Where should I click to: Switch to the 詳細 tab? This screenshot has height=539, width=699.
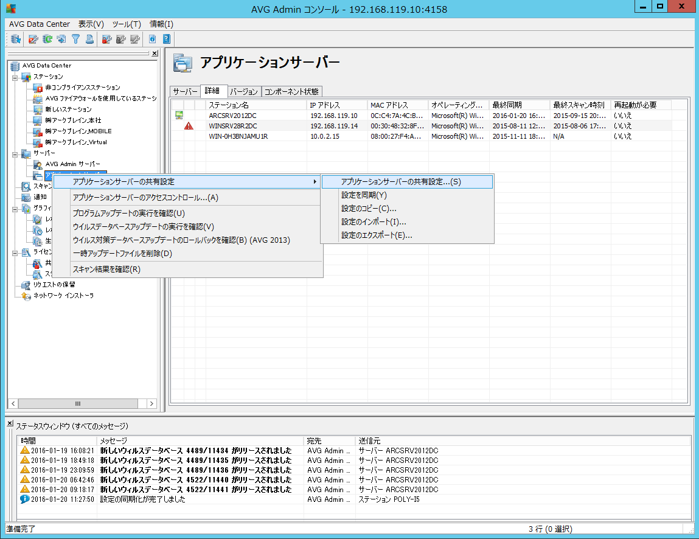pos(213,91)
